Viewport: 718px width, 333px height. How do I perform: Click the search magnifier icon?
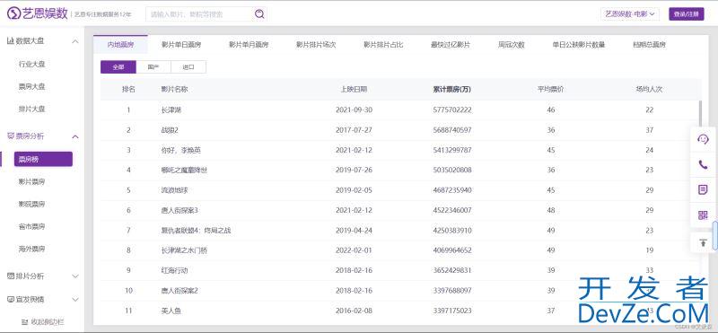click(x=259, y=13)
